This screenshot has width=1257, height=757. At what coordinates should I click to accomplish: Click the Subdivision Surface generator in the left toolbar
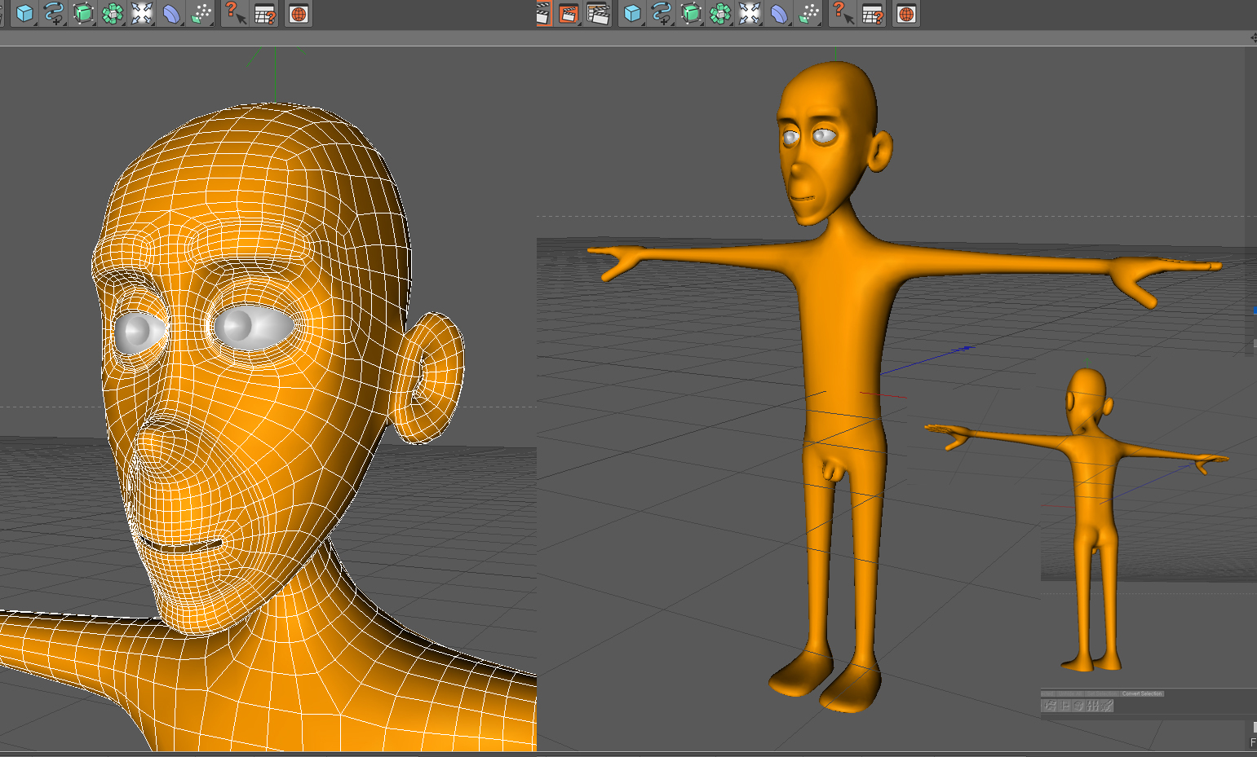(83, 13)
